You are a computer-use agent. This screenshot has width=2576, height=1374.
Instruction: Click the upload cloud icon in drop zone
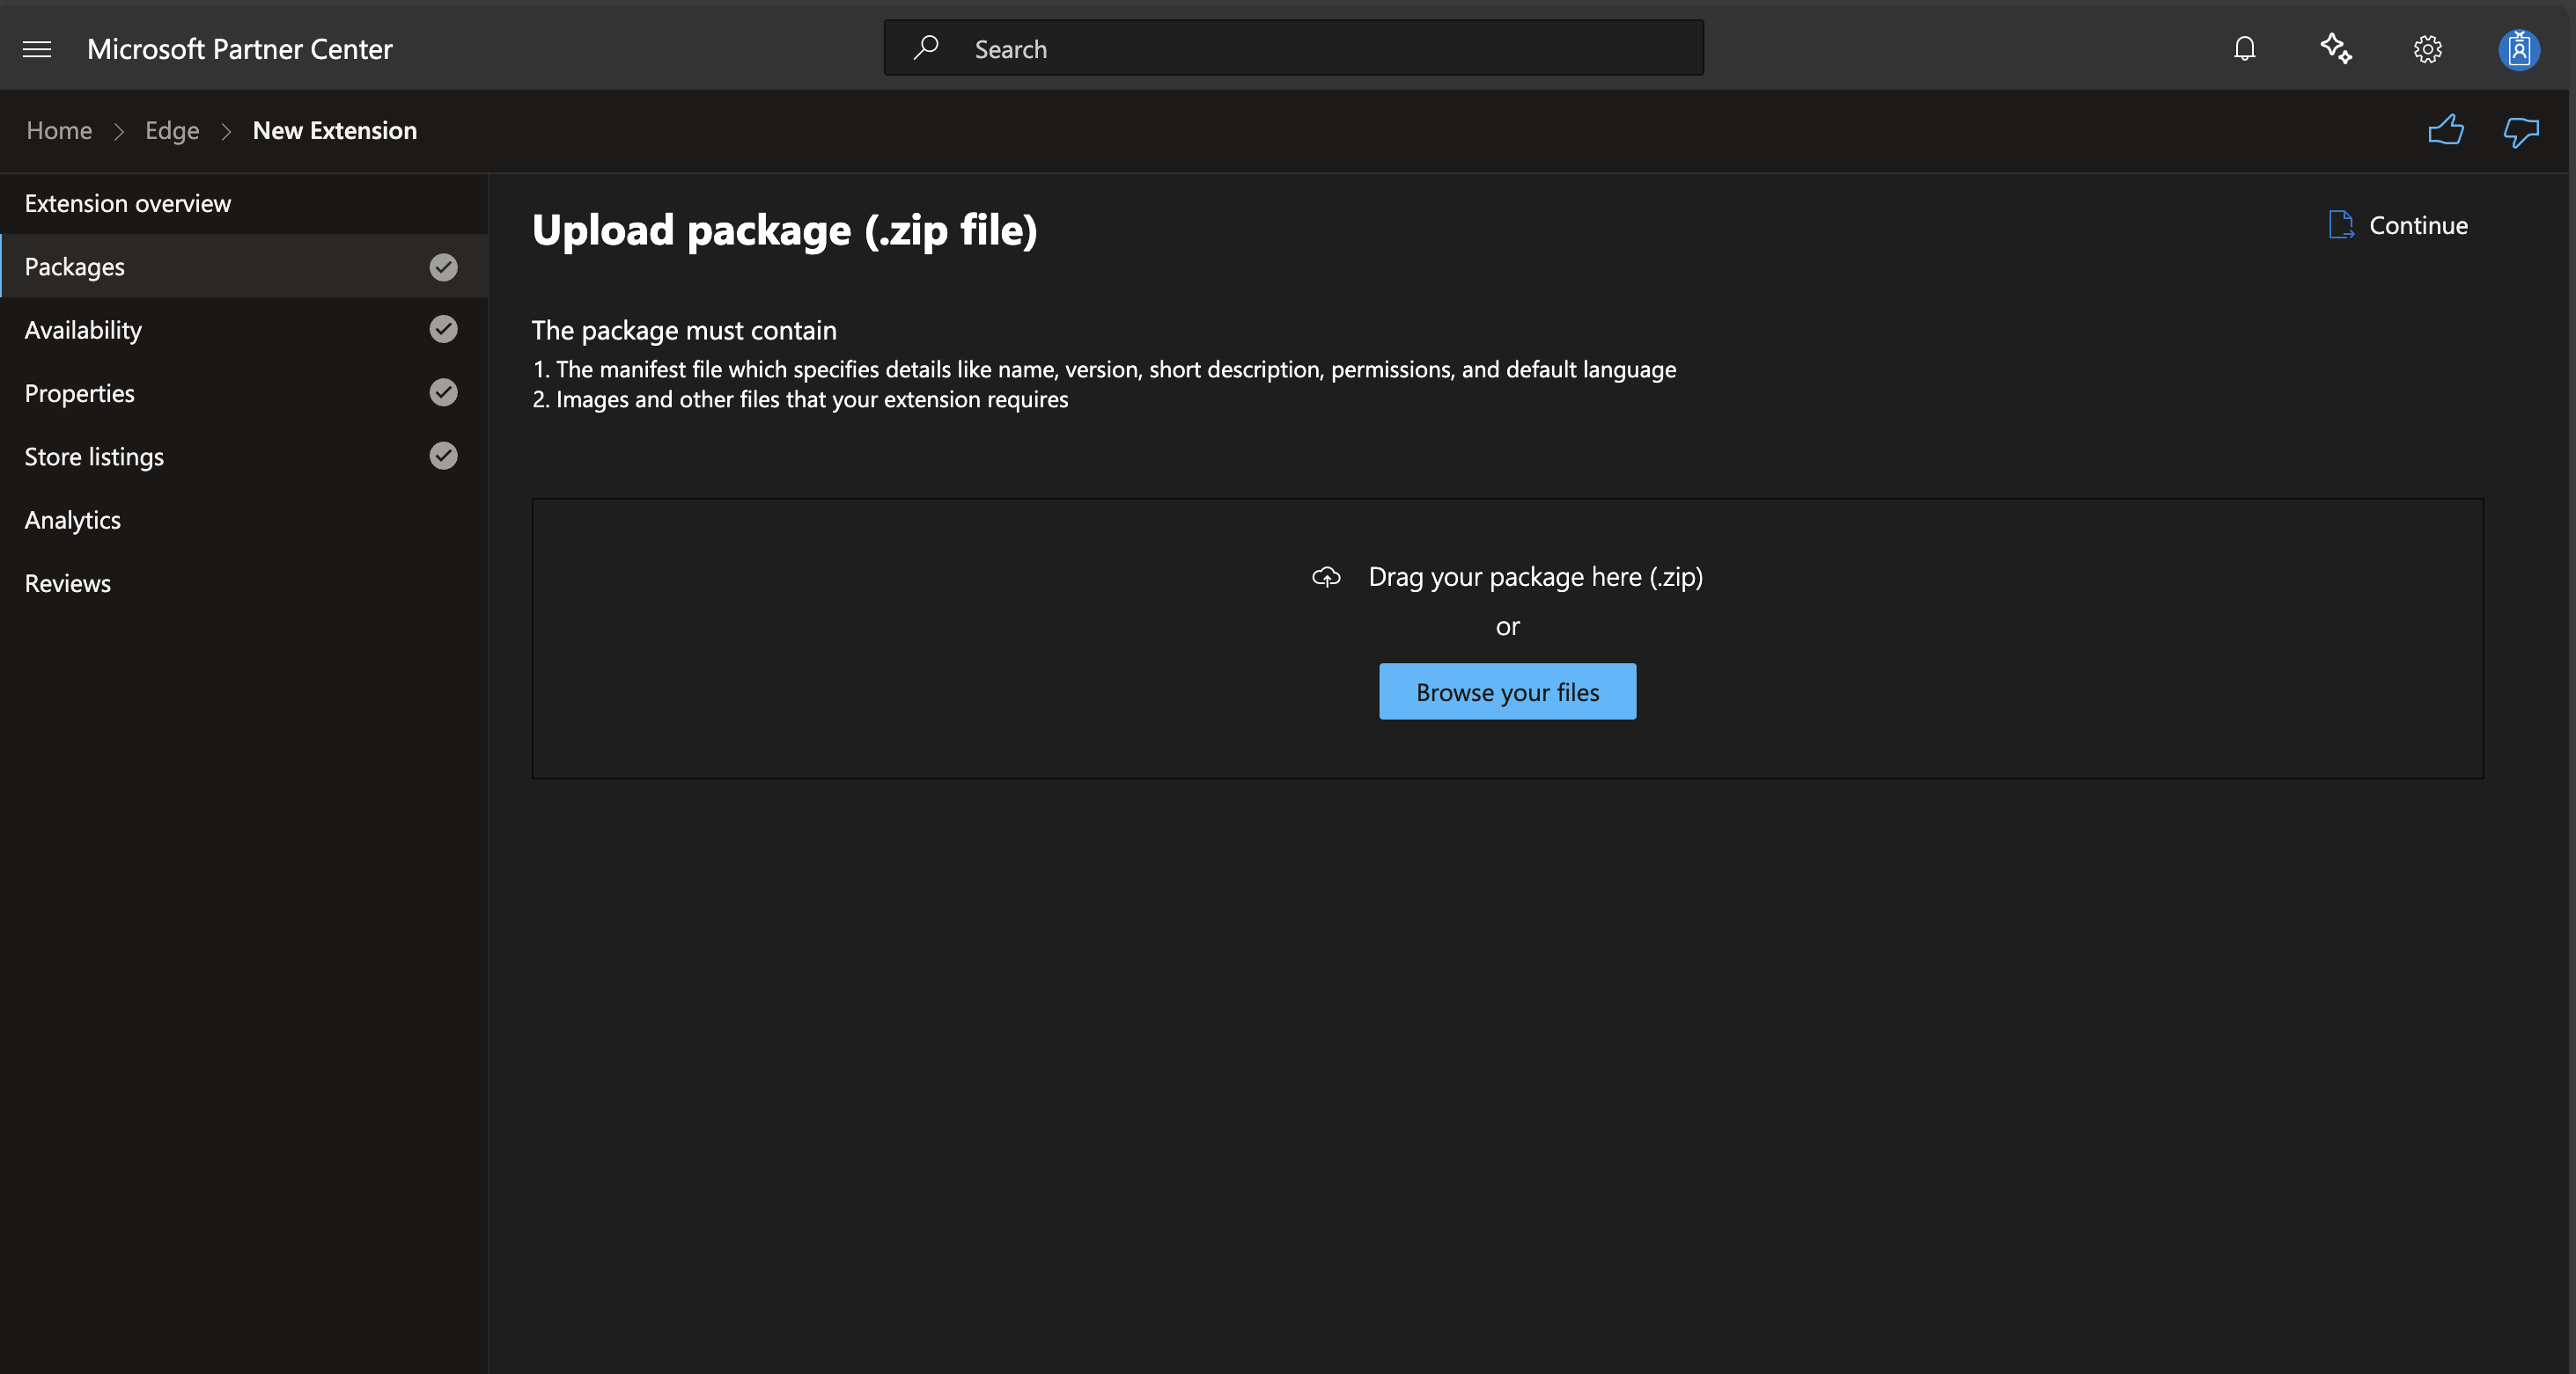(x=1325, y=576)
